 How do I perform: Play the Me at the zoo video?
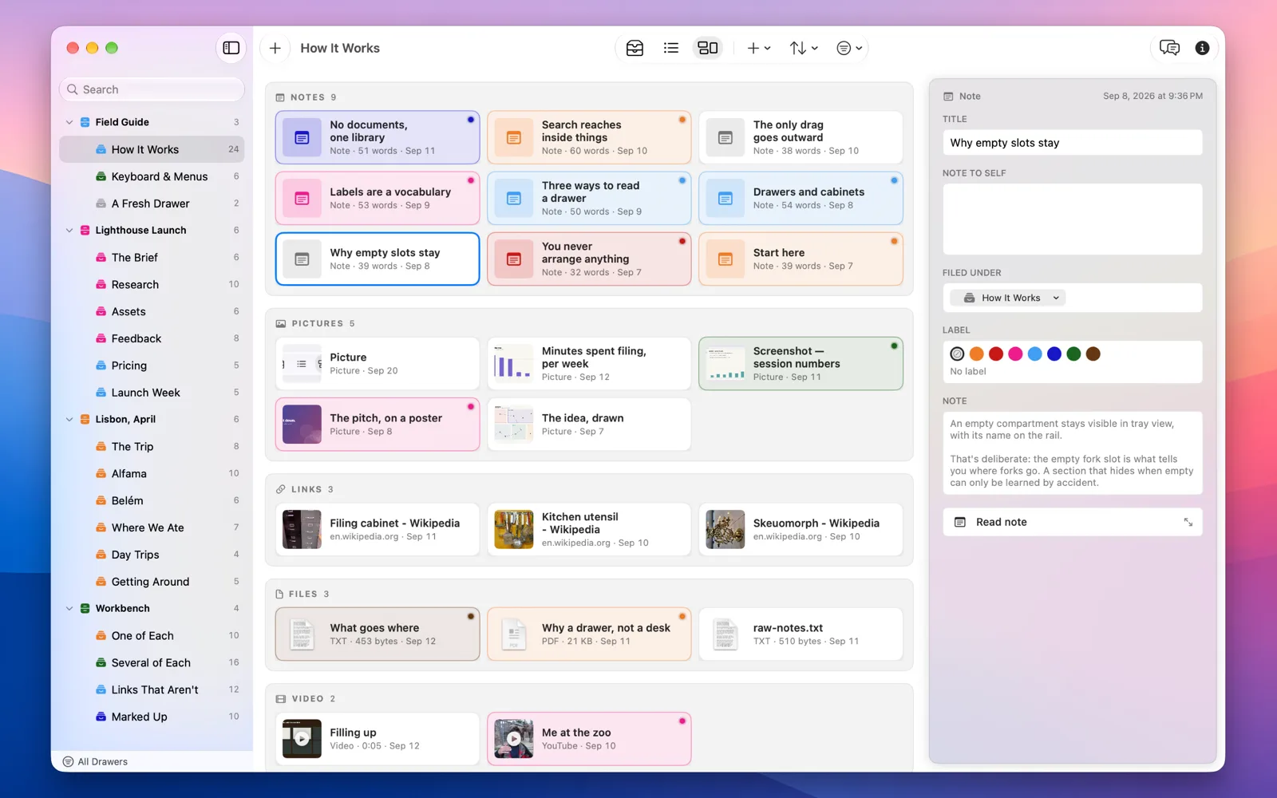pos(514,739)
